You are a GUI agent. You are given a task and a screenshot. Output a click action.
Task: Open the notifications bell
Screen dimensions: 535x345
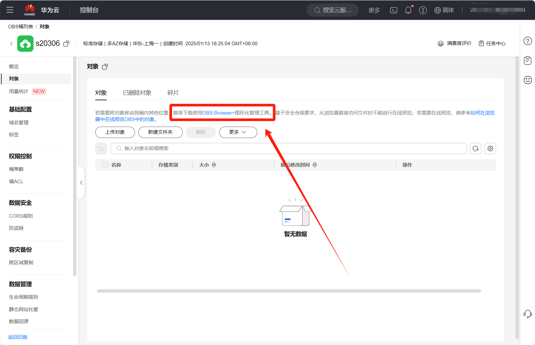click(x=408, y=10)
